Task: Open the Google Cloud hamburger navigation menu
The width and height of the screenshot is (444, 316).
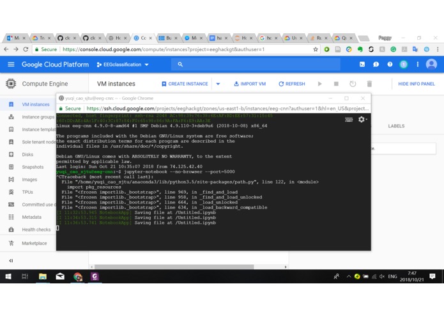Action: (x=11, y=65)
